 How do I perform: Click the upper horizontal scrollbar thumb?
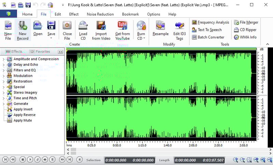tap(73, 150)
